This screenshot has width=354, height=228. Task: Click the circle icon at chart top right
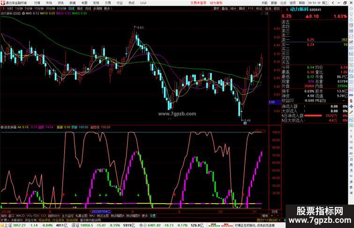[x=262, y=14]
